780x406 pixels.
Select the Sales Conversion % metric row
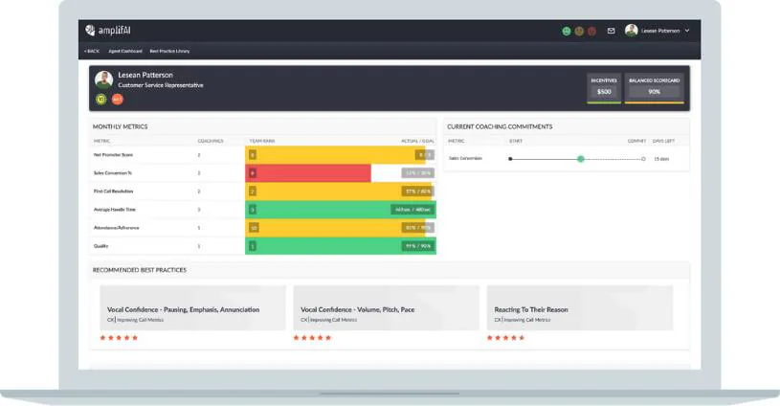(263, 173)
